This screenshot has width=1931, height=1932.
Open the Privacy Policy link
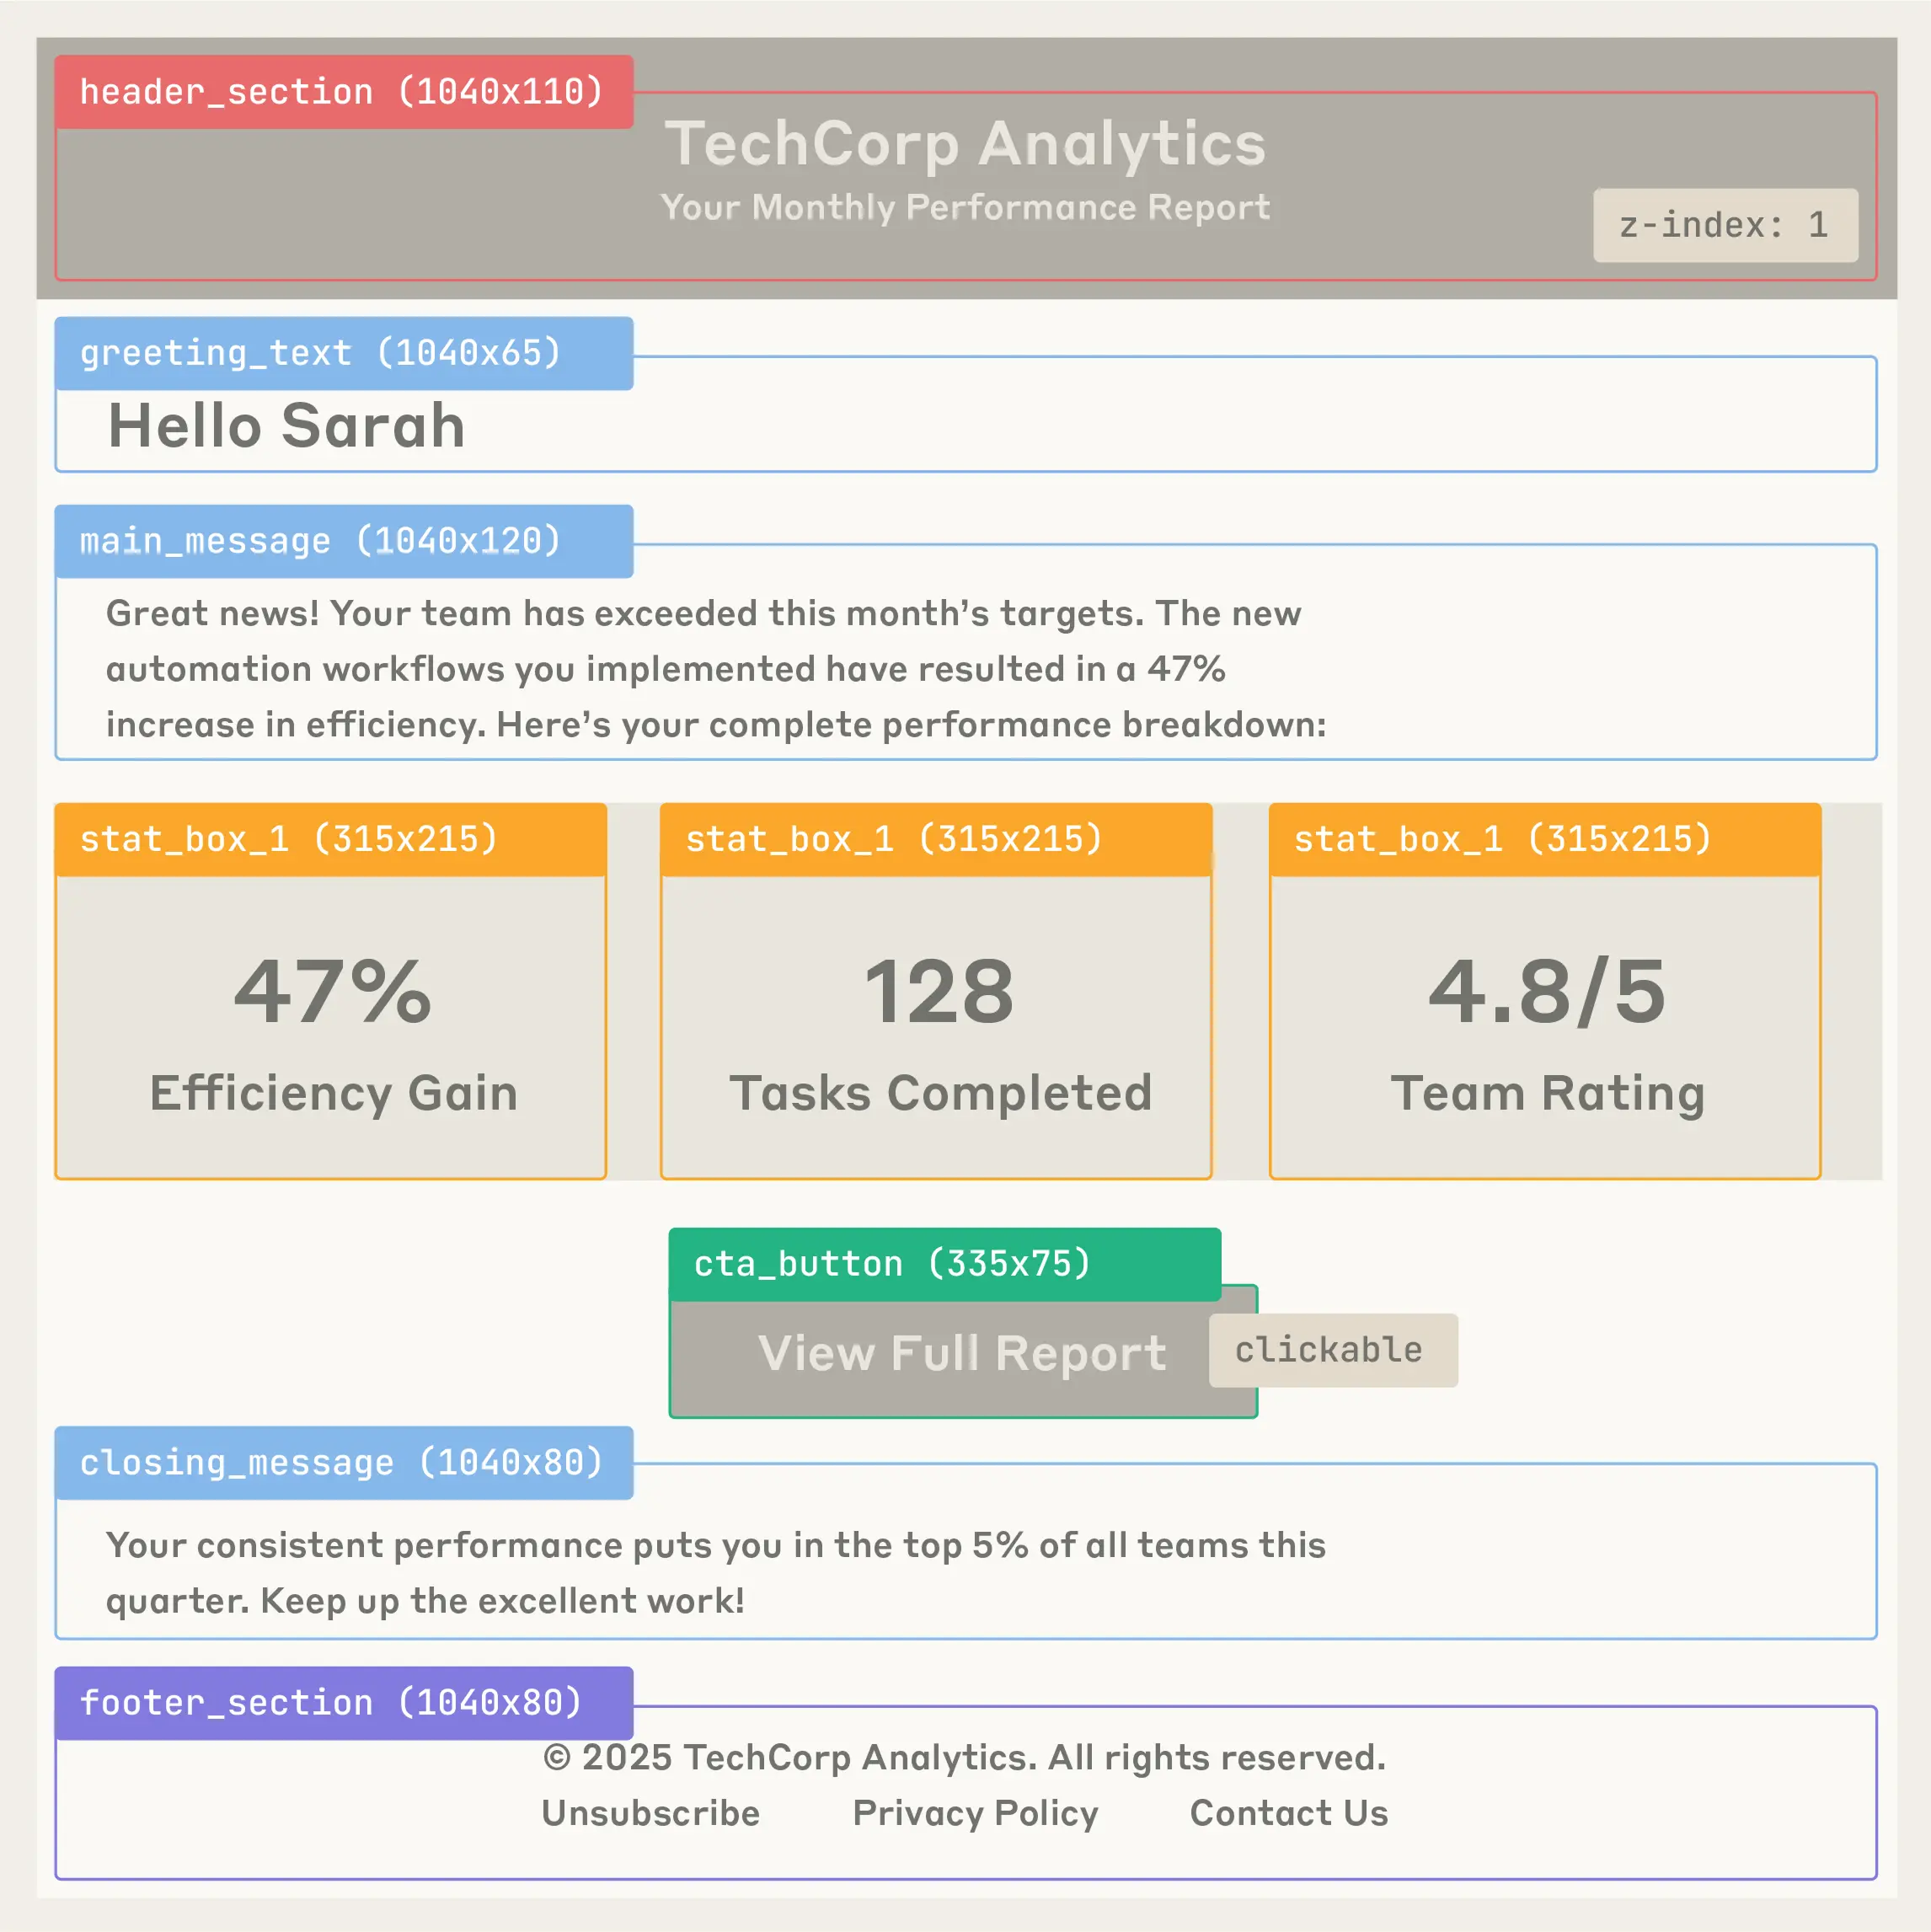975,1813
